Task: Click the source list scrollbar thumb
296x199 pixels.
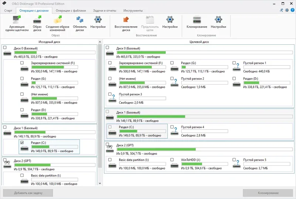Action: point(100,106)
